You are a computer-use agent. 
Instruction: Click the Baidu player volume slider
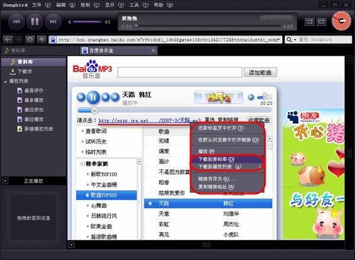coord(264,97)
